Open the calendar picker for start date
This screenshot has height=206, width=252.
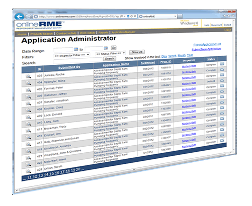pos(76,49)
